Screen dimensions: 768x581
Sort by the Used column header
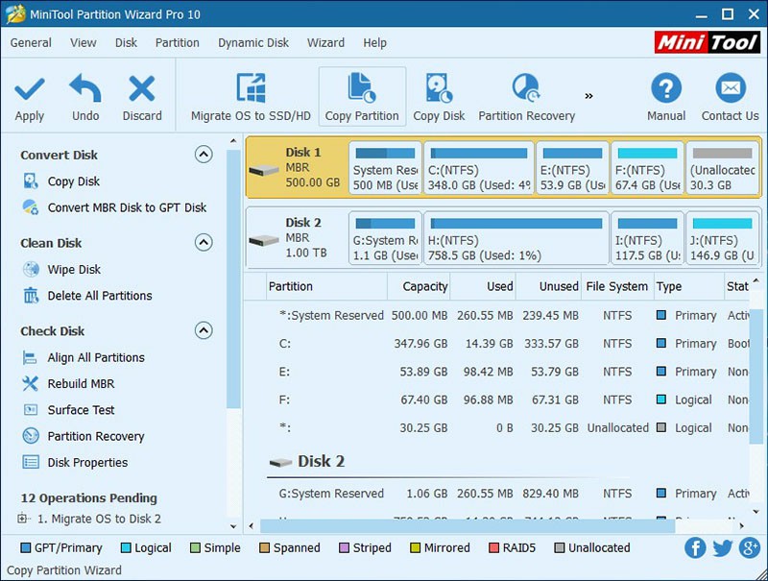click(483, 286)
